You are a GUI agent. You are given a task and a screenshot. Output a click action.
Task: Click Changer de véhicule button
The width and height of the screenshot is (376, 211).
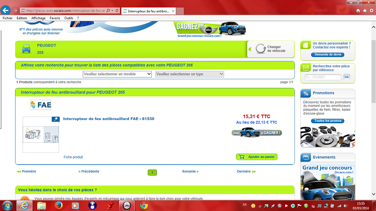click(271, 49)
